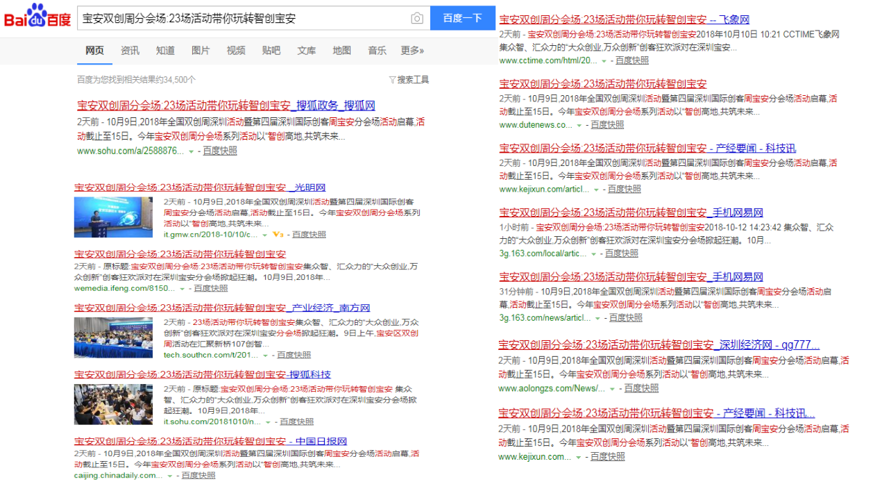The height and width of the screenshot is (484, 882).
Task: Open the 深圳经济网 result title
Action: pos(659,344)
